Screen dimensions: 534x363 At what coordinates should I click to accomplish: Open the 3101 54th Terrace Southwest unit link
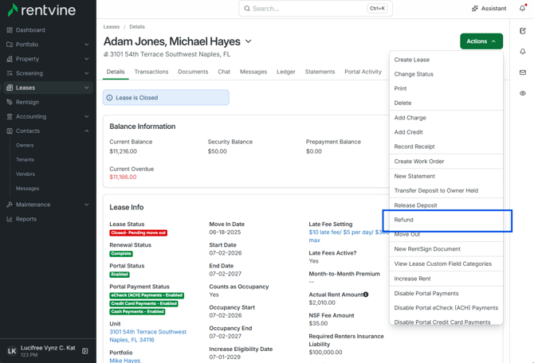[x=147, y=336]
